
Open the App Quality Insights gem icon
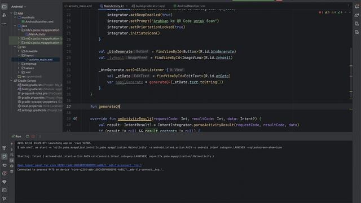pyautogui.click(x=5, y=182)
